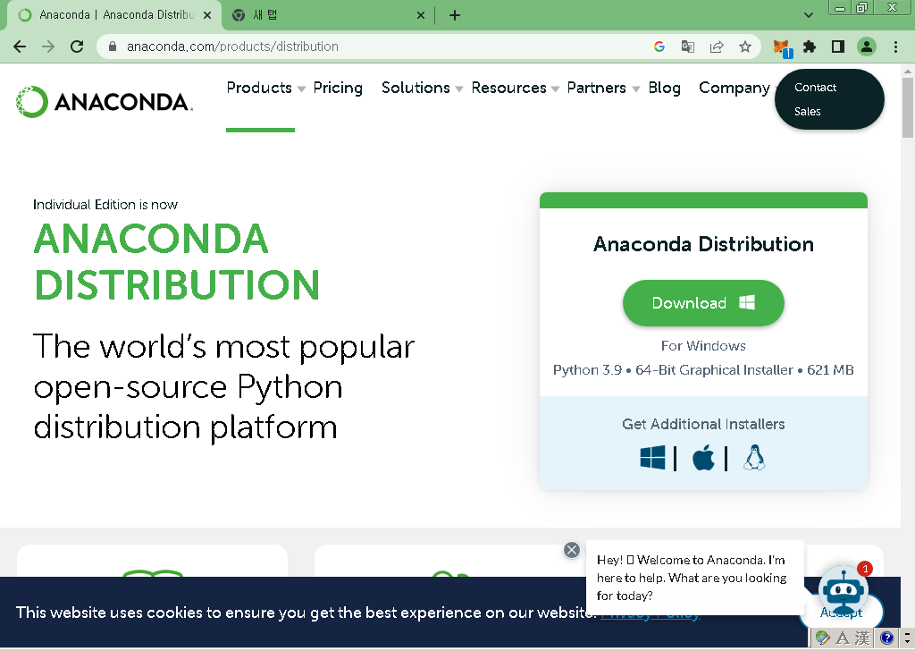Click the 'Individual Edition is now' text
Viewport: 915px width, 651px height.
[x=105, y=205]
